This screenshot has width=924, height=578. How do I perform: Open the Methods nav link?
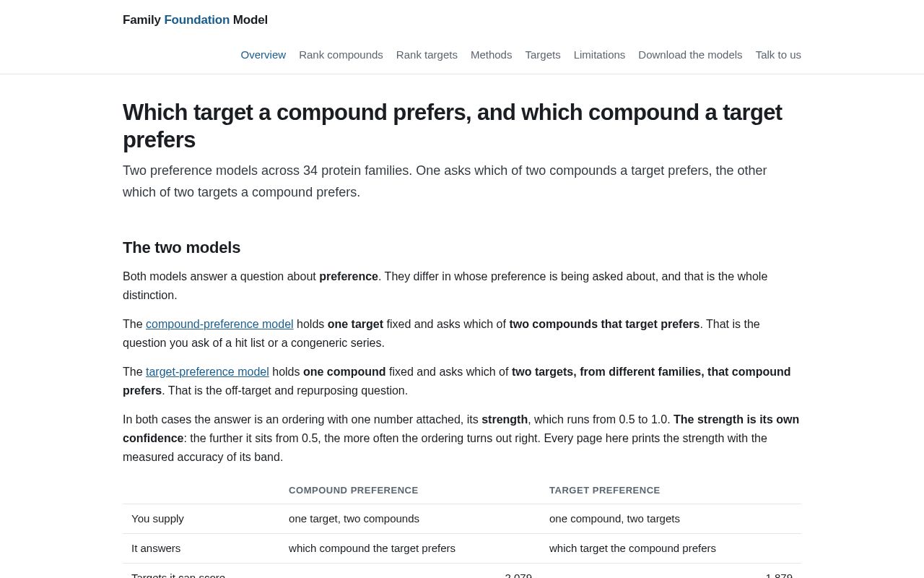492,55
